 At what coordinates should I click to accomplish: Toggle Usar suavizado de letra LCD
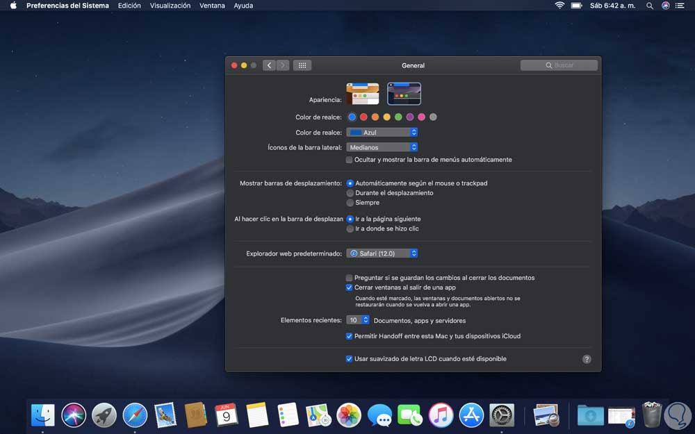point(350,359)
